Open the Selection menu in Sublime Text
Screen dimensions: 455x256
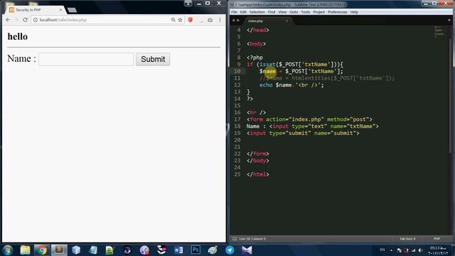tap(257, 12)
